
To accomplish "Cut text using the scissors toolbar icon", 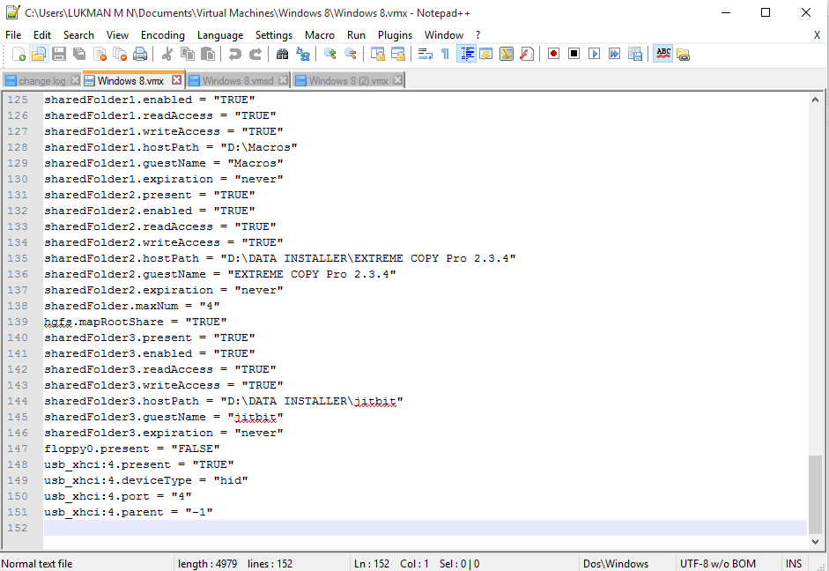I will [167, 54].
